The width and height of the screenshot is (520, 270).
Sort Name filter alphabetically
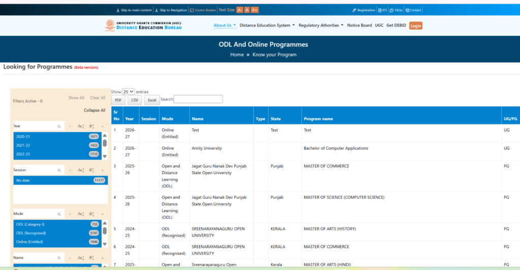tap(81, 258)
